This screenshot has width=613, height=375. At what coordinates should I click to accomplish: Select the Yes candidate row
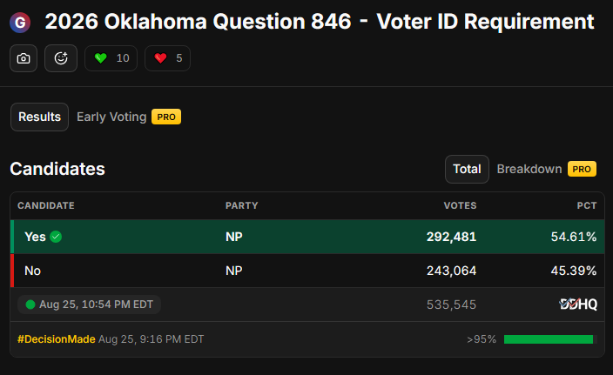pos(307,237)
